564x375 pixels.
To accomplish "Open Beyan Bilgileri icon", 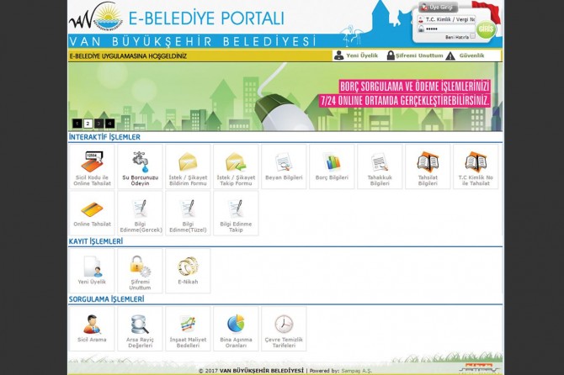I will [284, 162].
